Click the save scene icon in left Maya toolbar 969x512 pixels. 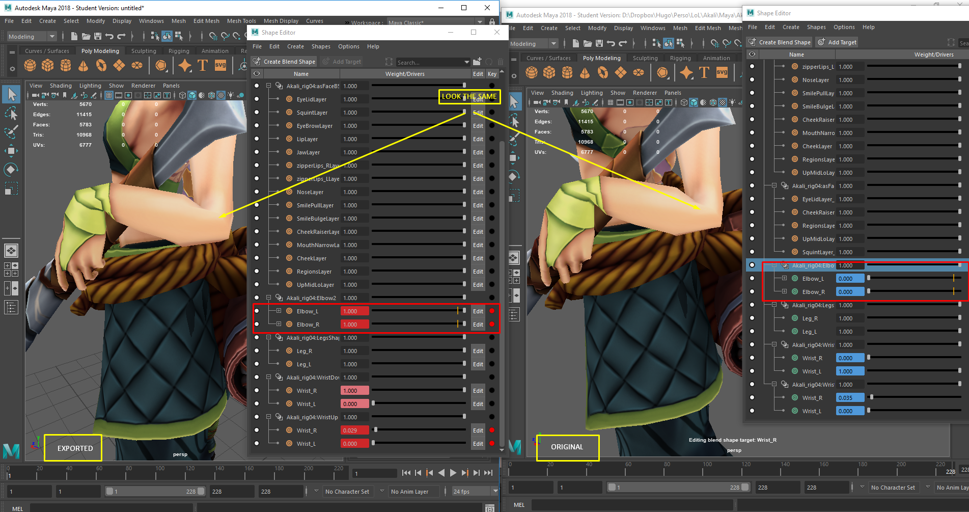coord(97,36)
